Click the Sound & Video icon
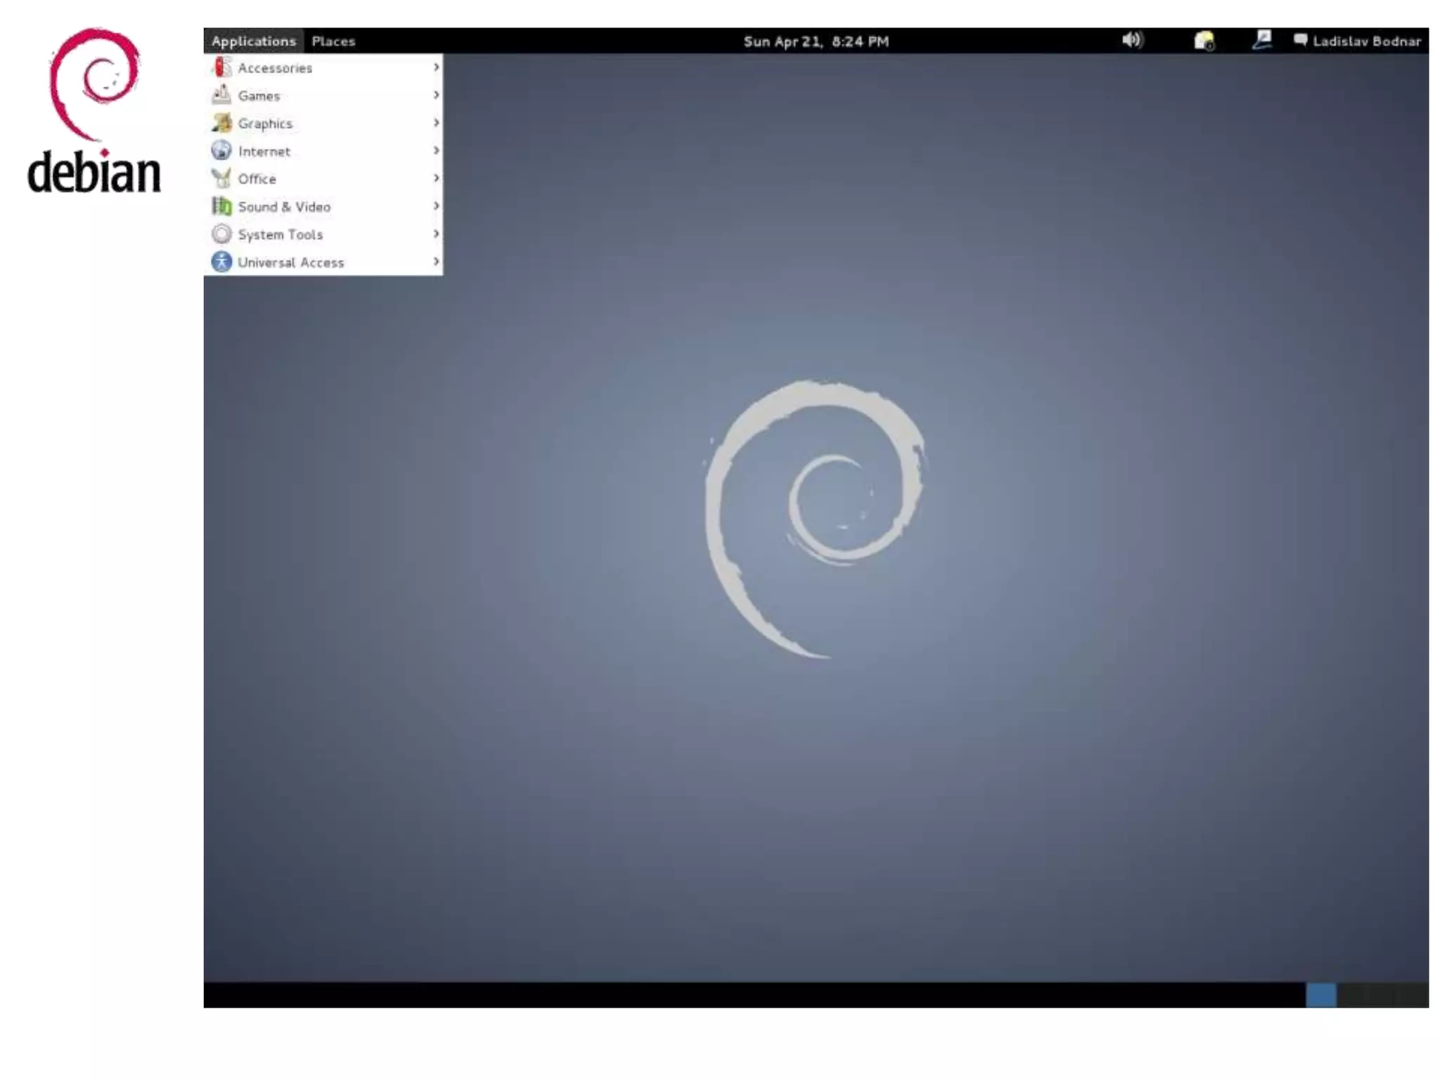The image size is (1440, 1080). (221, 206)
